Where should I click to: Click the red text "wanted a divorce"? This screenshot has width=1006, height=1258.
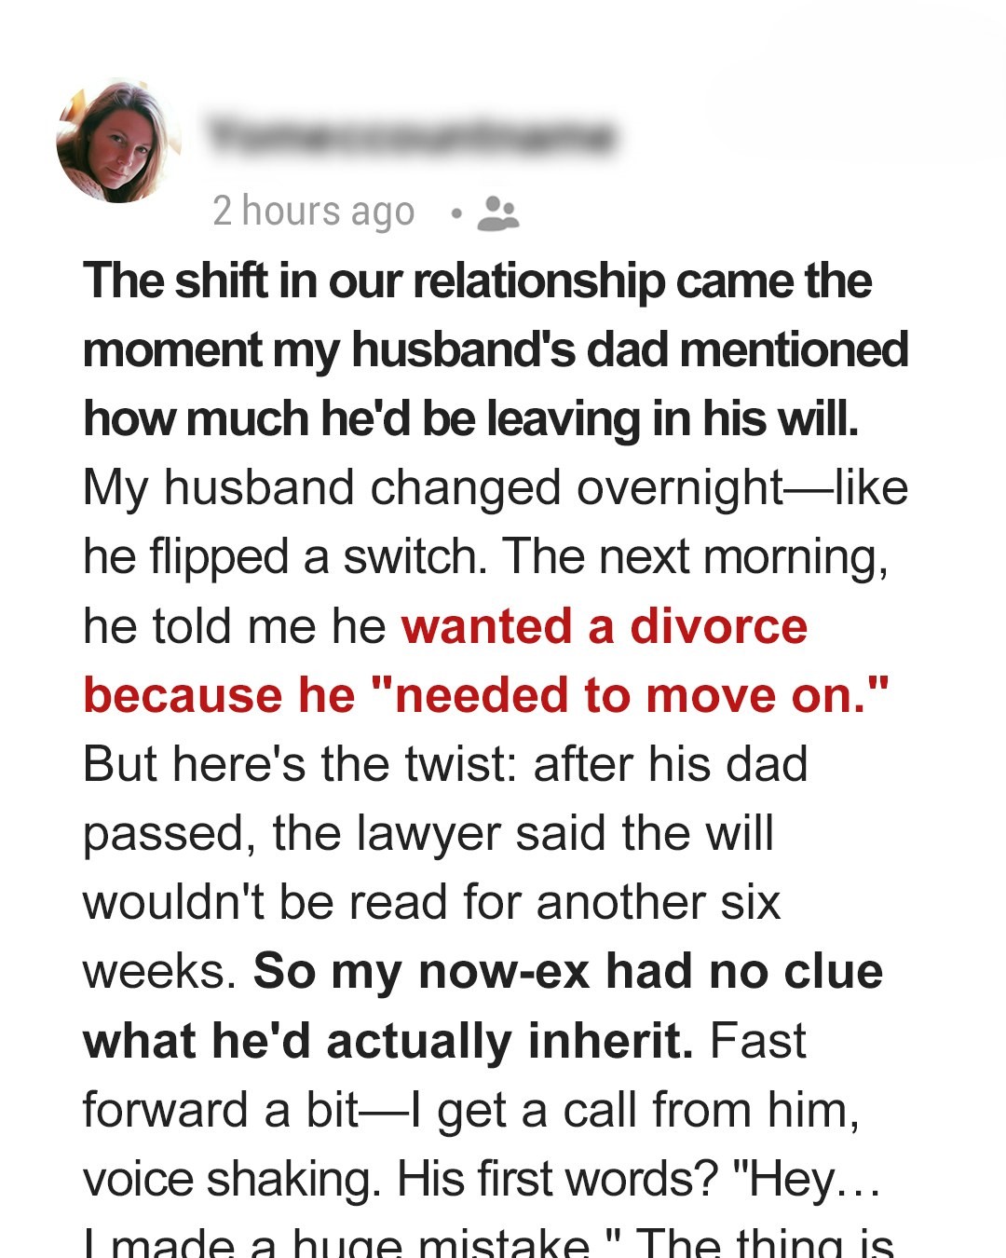(x=604, y=625)
